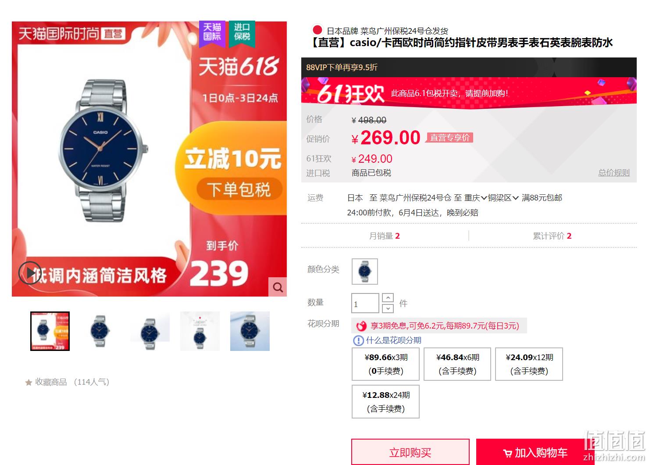The height and width of the screenshot is (465, 649).
Task: Switch to the 月销量 tab
Action: (x=385, y=236)
